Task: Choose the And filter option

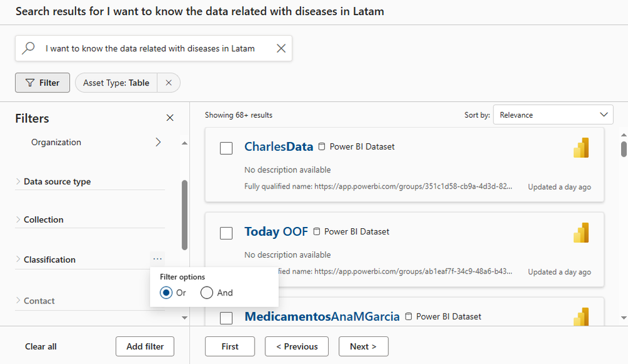Action: click(207, 292)
